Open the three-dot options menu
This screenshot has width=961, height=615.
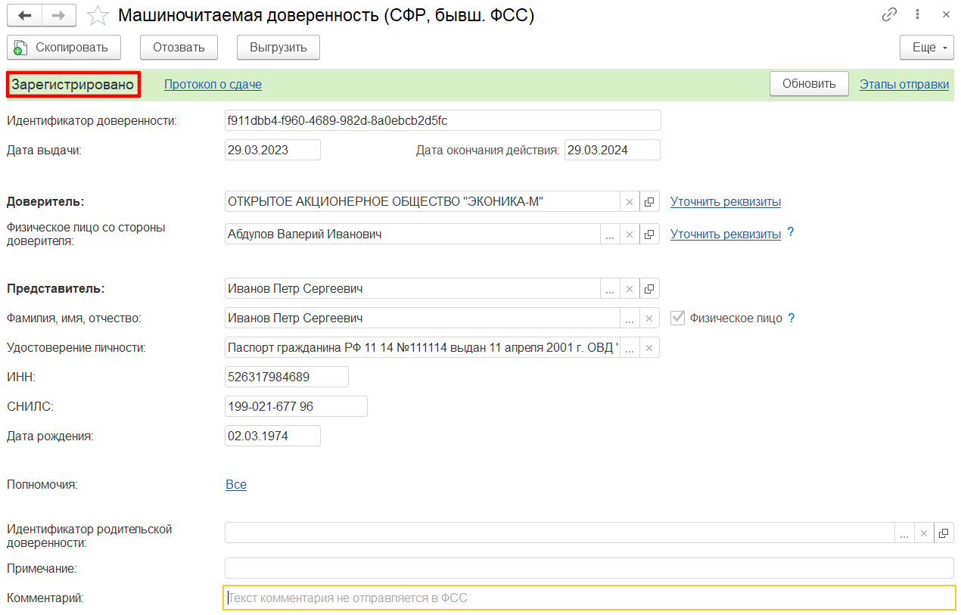pos(918,15)
